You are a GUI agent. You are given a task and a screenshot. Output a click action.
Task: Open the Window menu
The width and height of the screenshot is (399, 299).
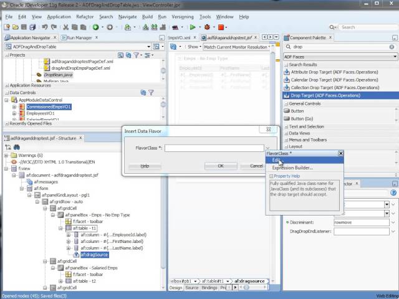(224, 17)
